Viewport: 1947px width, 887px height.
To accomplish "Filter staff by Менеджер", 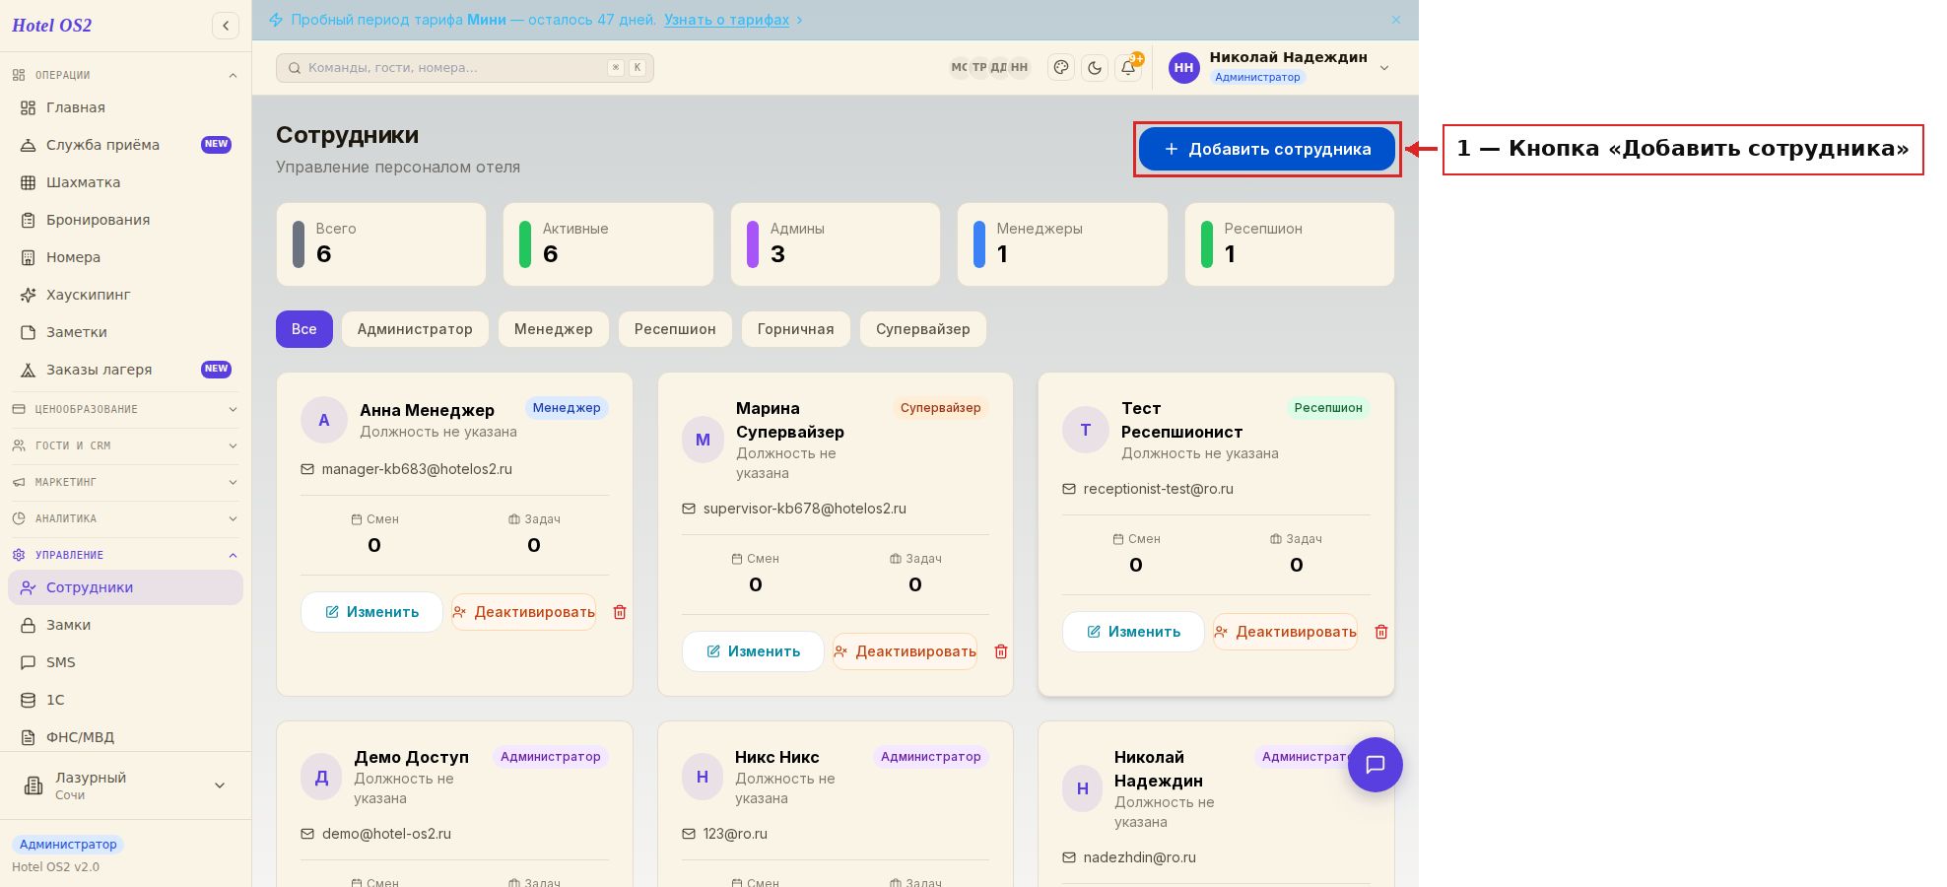I will [x=554, y=329].
